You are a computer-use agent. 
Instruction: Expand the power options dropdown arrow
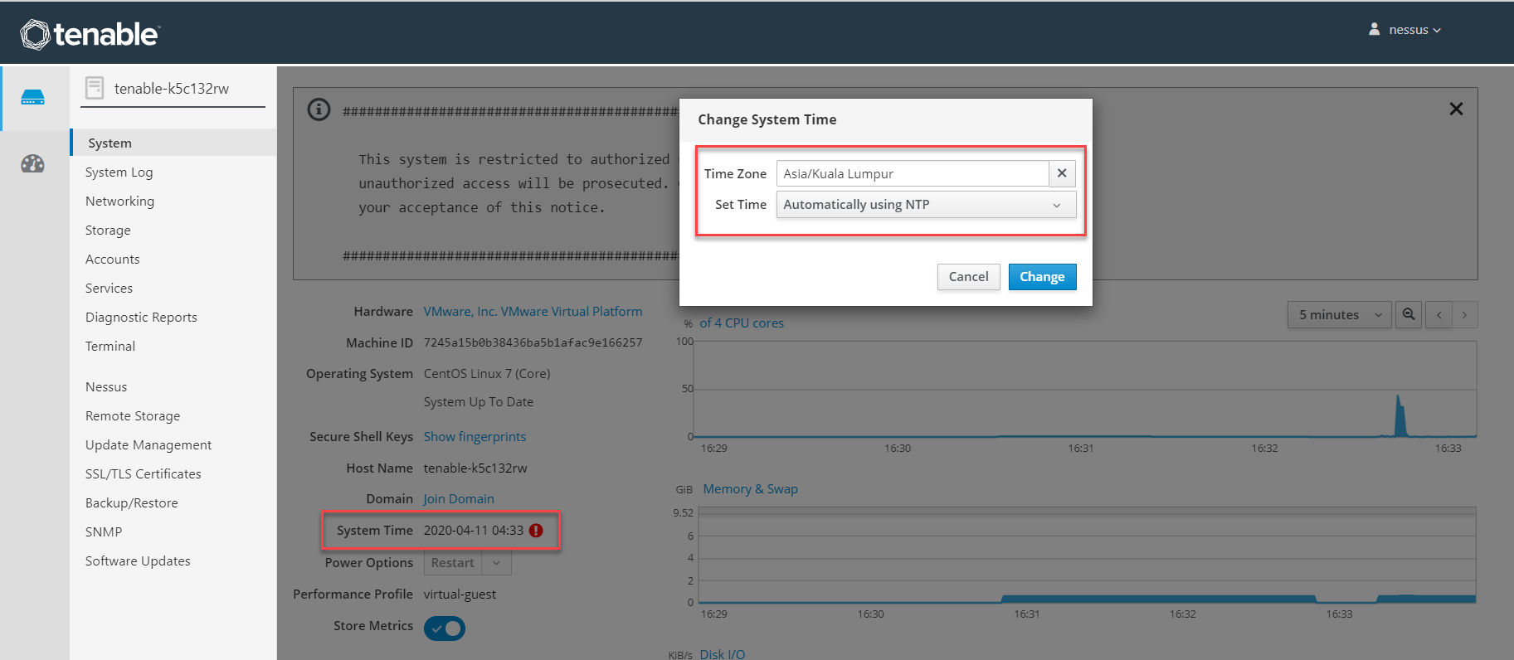pos(496,562)
